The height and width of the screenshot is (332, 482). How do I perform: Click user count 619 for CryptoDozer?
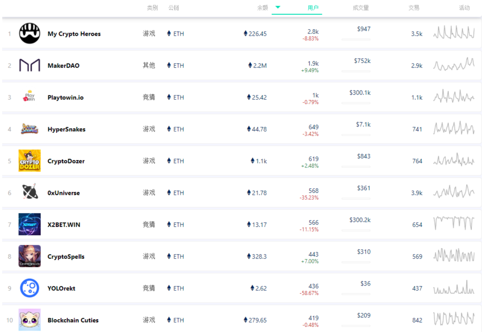(313, 159)
